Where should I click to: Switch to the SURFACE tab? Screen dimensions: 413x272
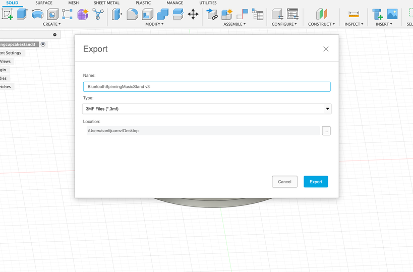pyautogui.click(x=44, y=3)
